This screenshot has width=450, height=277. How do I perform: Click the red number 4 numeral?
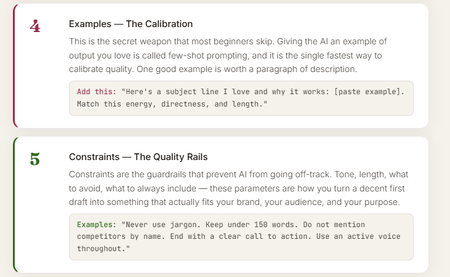35,26
